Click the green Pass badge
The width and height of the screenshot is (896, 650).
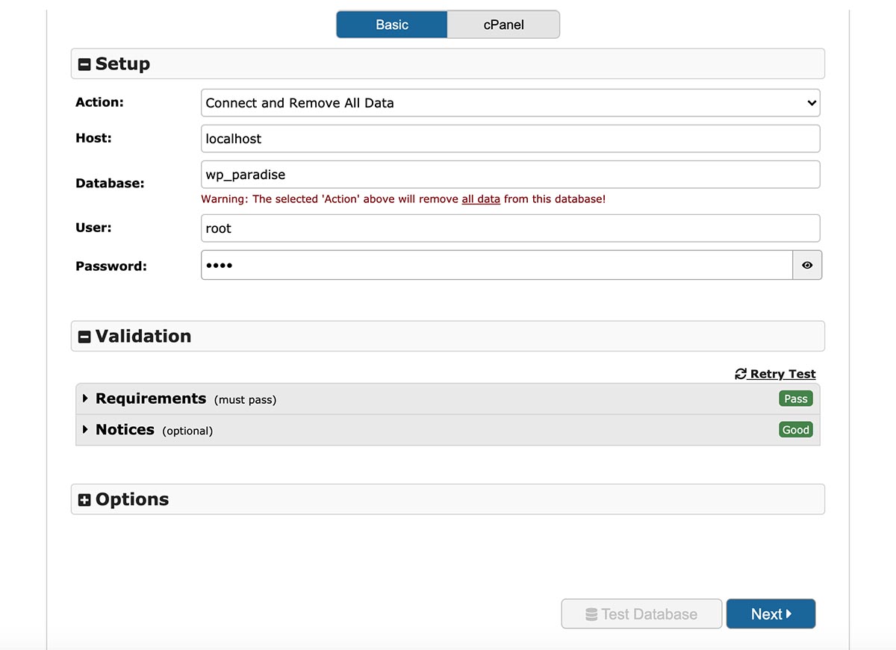(796, 399)
